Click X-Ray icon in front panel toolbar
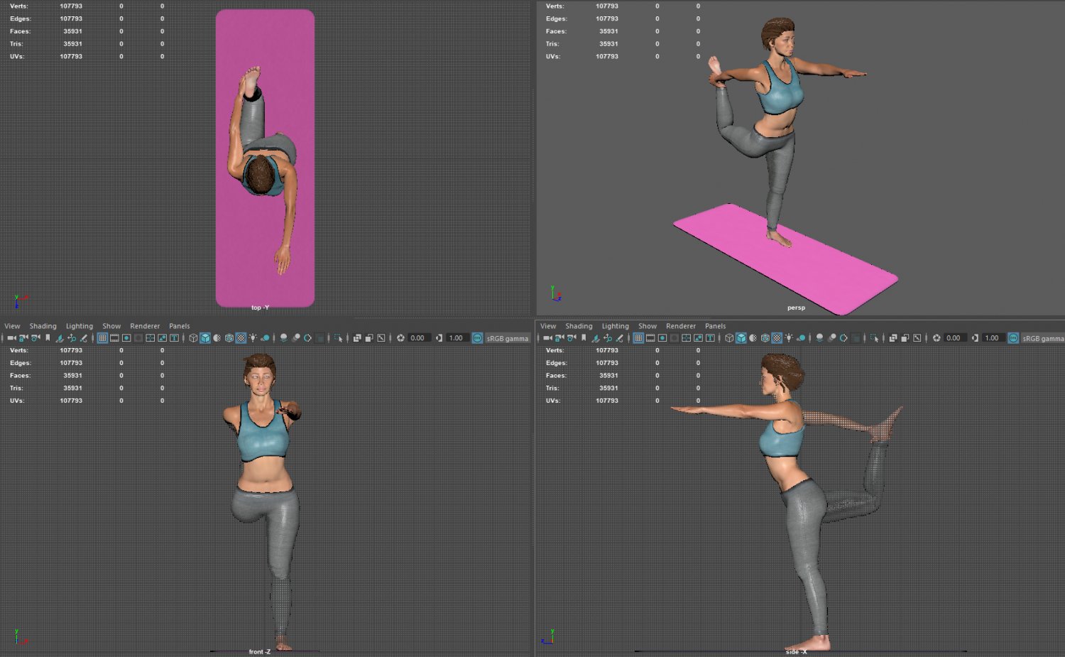 pyautogui.click(x=357, y=338)
